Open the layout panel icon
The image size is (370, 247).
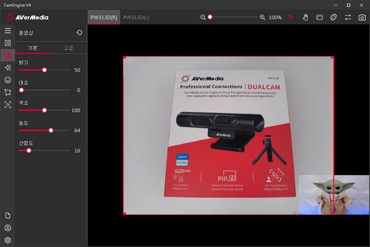8,43
